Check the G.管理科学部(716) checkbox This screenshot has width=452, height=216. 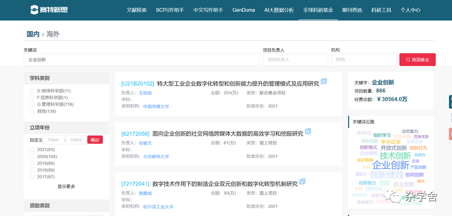32,104
